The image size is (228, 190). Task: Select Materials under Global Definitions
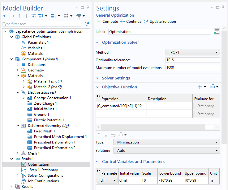35,54
